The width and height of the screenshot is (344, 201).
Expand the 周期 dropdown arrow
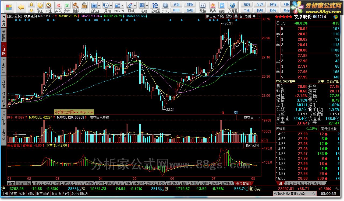click(111, 5)
